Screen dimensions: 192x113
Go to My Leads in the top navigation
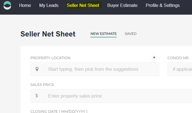click(x=49, y=5)
